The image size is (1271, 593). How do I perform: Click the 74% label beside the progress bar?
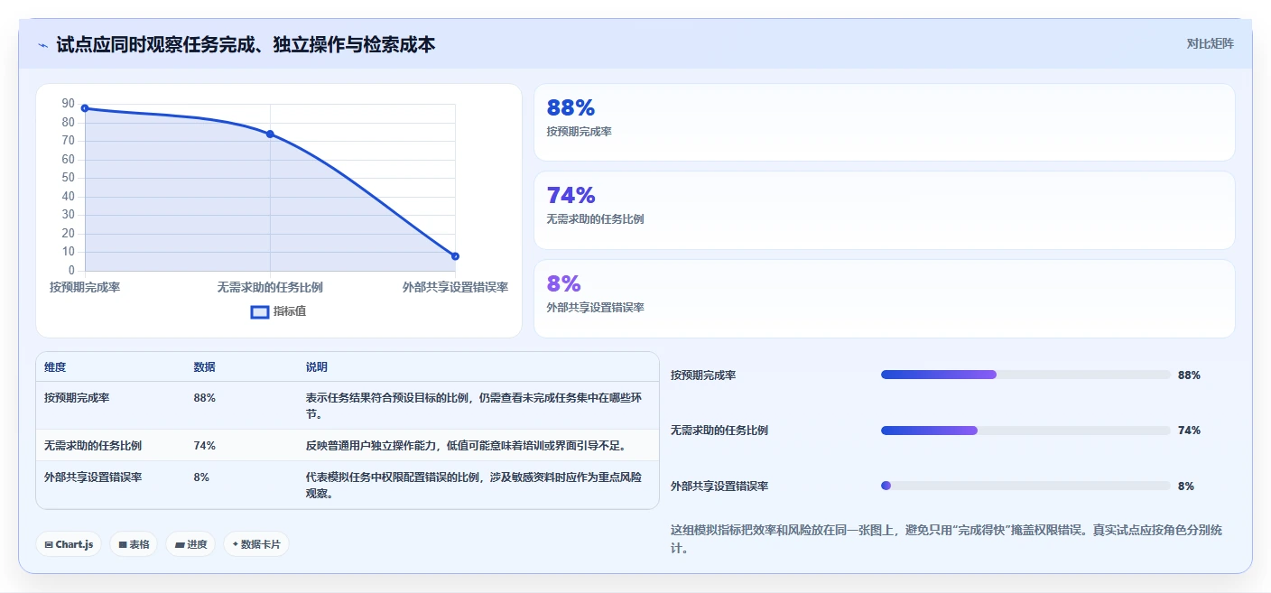pyautogui.click(x=1189, y=431)
